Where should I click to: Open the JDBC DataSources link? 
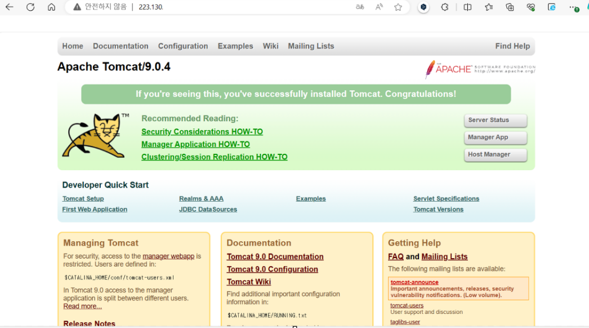point(208,209)
